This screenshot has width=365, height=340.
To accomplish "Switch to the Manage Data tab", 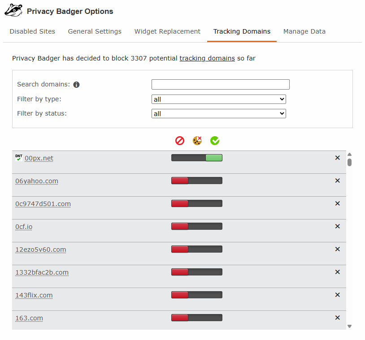I will (304, 31).
